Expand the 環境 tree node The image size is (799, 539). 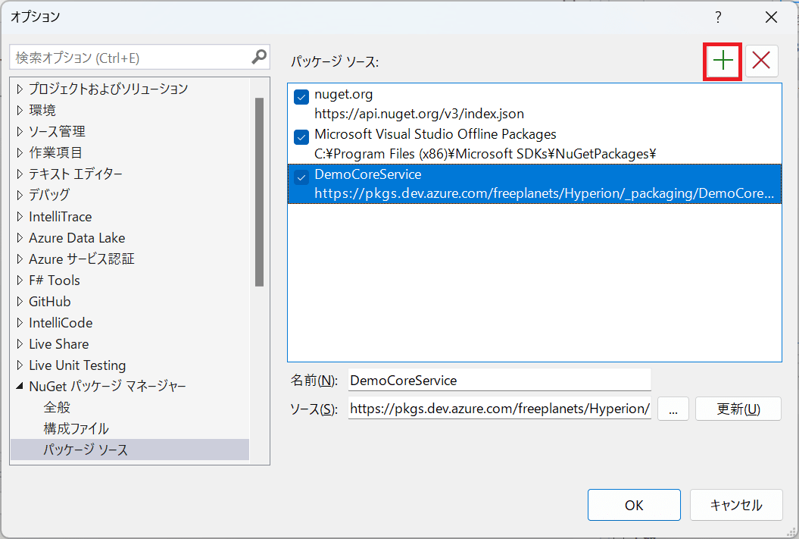20,110
